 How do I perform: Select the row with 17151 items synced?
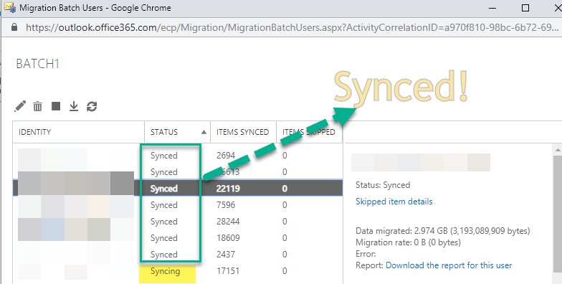tap(178, 271)
